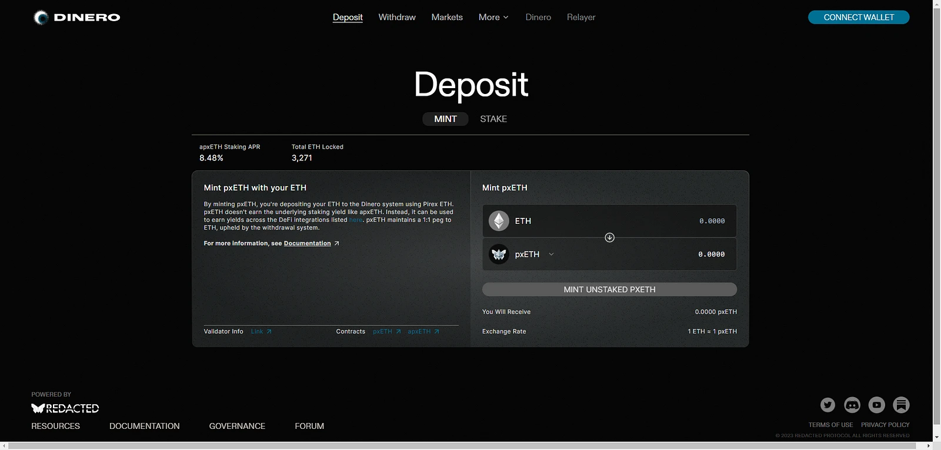
Task: Open the Governance footer link
Action: (237, 426)
